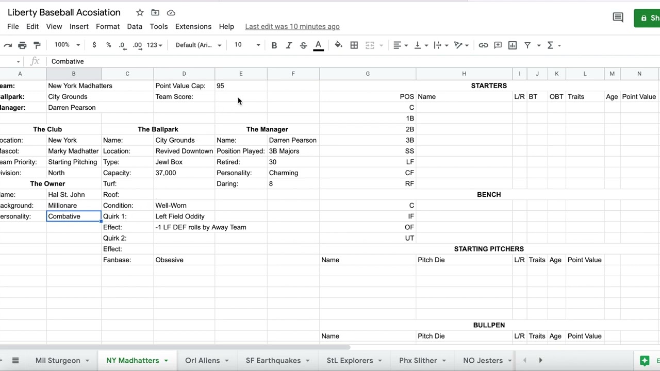The width and height of the screenshot is (660, 371).
Task: Toggle strikethrough formatting
Action: 303,45
